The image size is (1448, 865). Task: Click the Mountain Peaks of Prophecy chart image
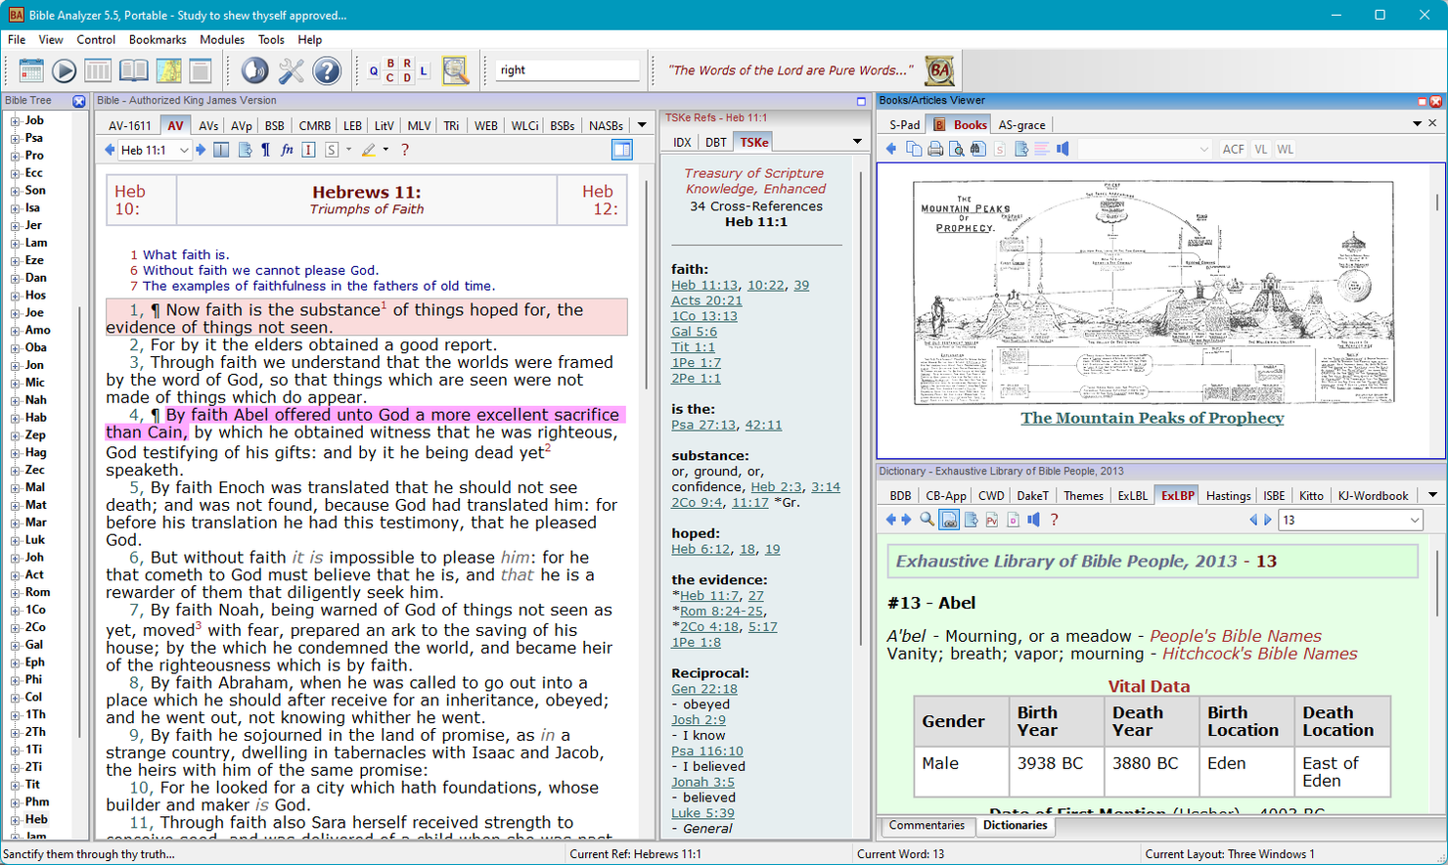[x=1152, y=291]
